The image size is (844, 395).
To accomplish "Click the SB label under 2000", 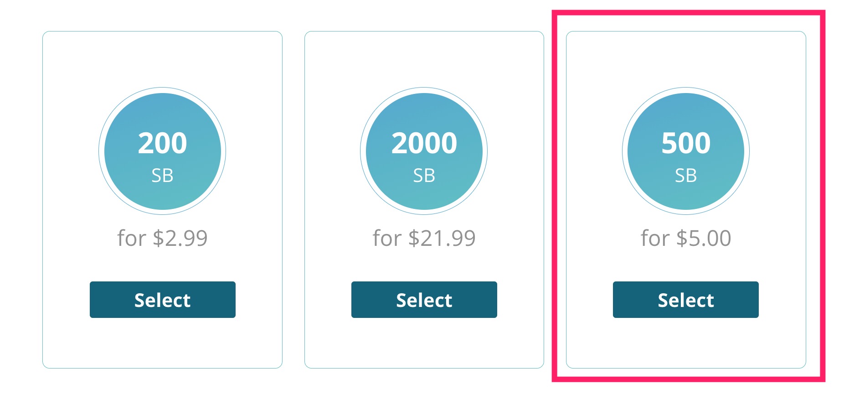I will click(x=424, y=177).
